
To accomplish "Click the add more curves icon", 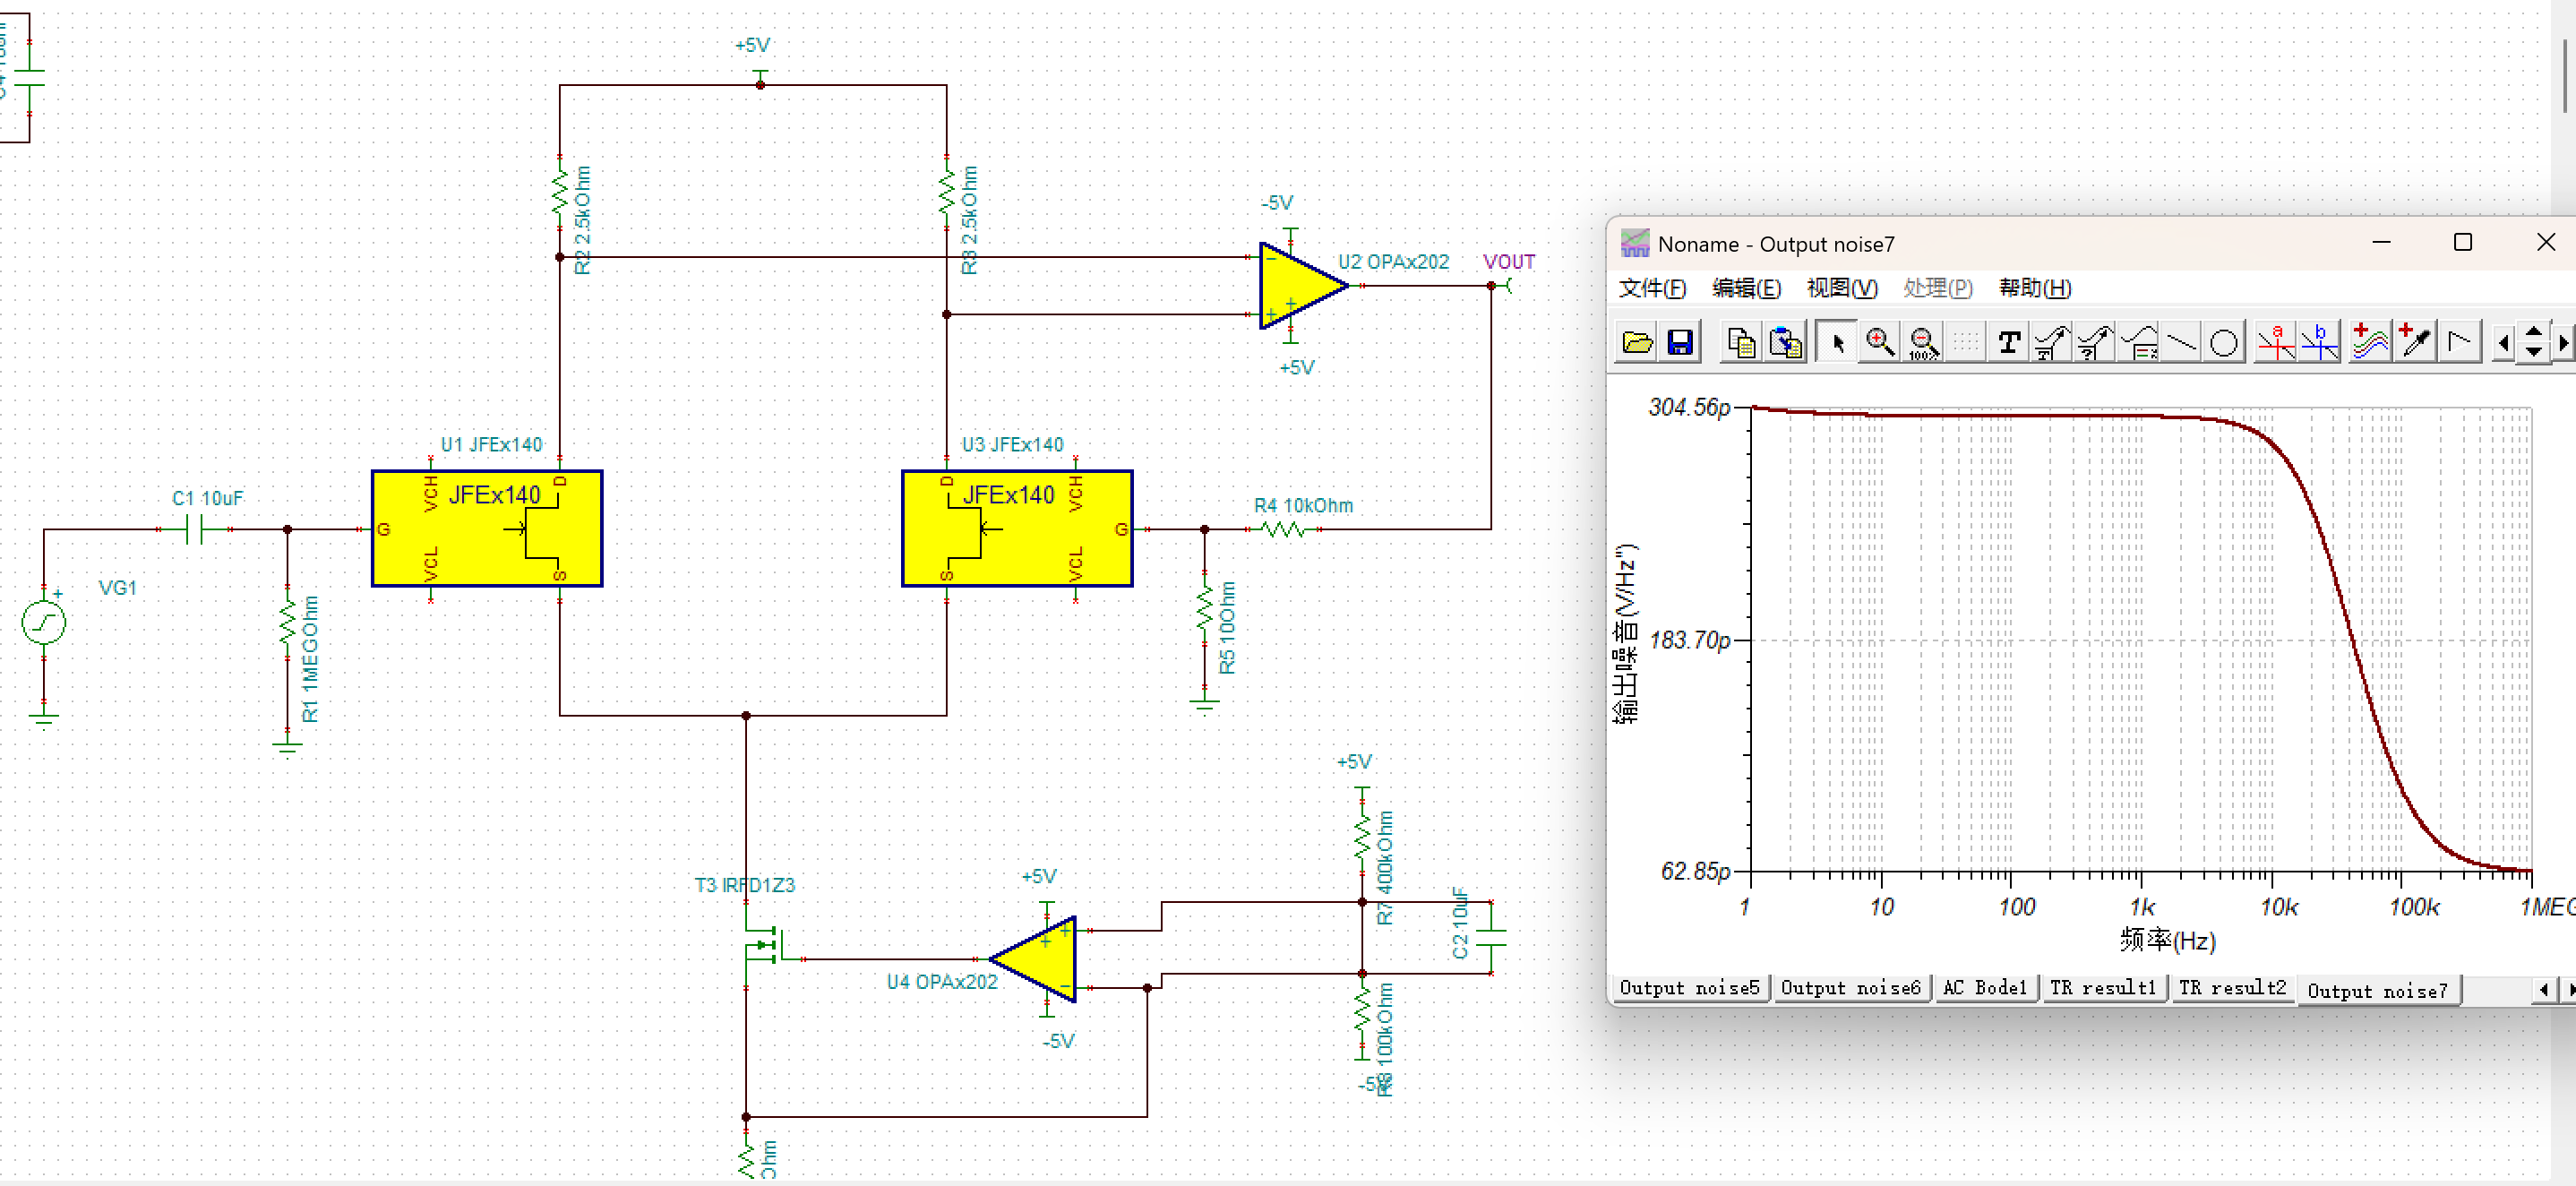I will pos(2369,343).
